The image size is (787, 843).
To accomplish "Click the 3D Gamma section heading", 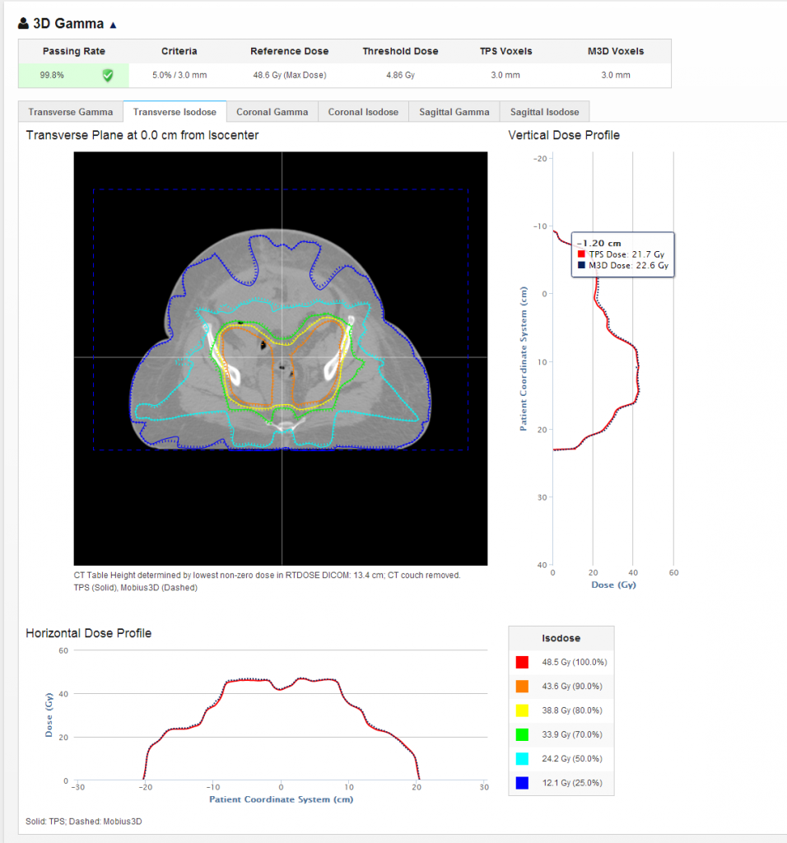I will coord(68,24).
